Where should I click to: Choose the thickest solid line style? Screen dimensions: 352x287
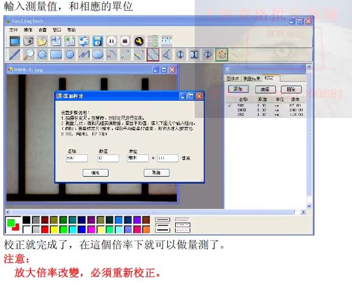click(162, 230)
